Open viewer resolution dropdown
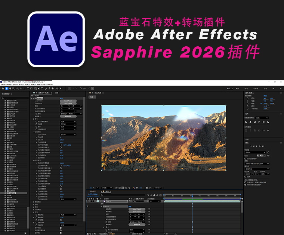The height and width of the screenshot is (235, 284). point(107,188)
